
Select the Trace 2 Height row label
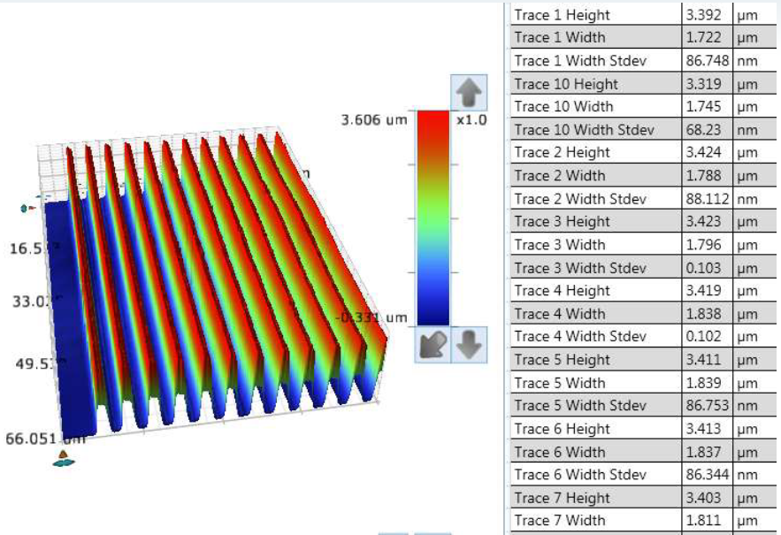(x=562, y=152)
